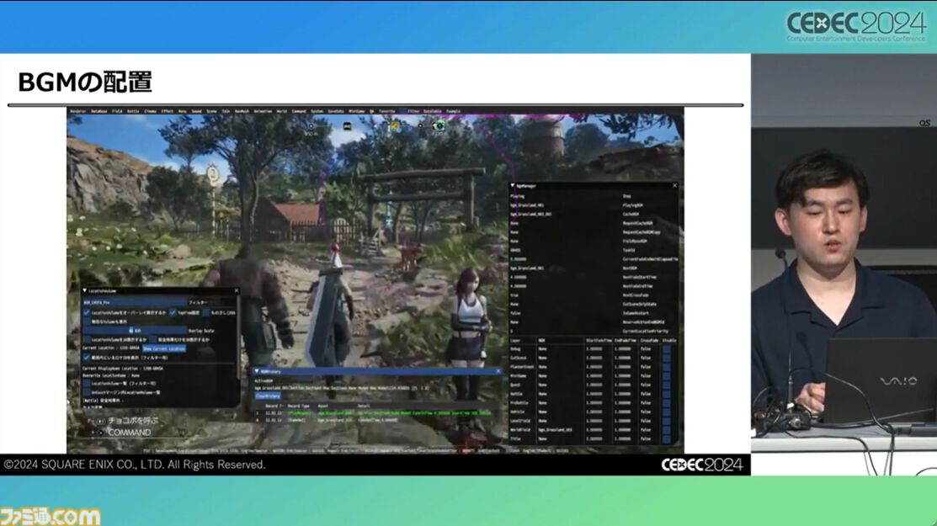This screenshot has height=526, width=937.
Task: Close the BgmManager panel
Action: click(x=674, y=186)
